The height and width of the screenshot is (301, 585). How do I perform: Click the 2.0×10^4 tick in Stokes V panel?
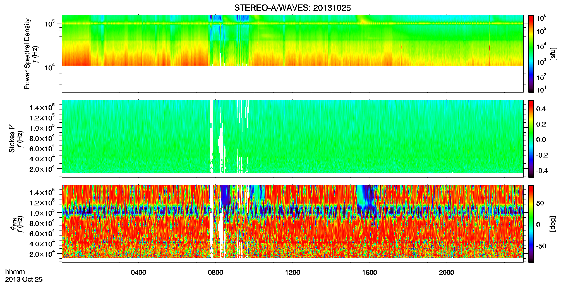pyautogui.click(x=42, y=169)
